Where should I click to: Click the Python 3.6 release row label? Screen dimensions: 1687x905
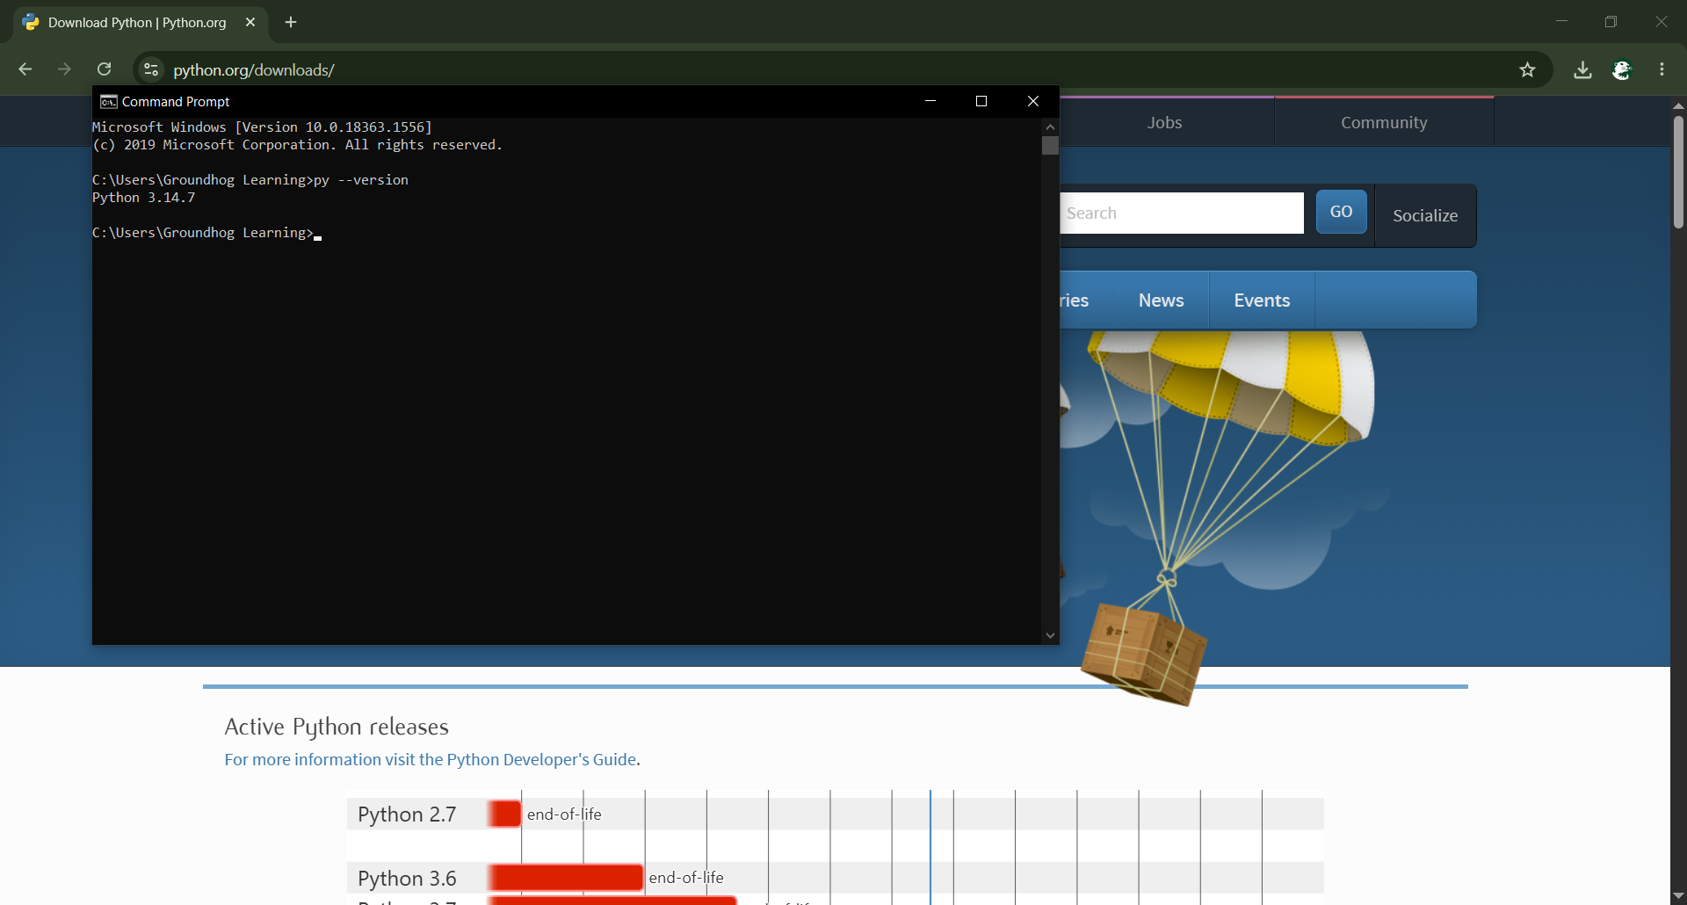coord(407,879)
